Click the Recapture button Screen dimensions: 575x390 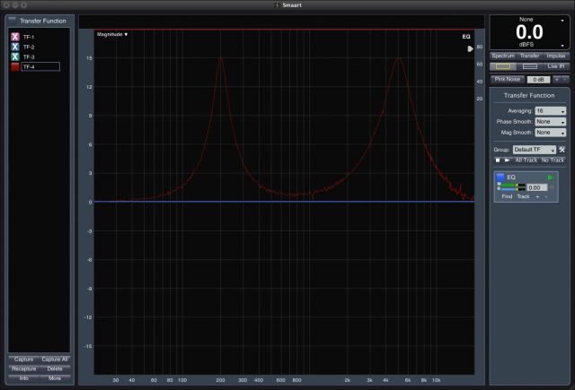coord(23,368)
